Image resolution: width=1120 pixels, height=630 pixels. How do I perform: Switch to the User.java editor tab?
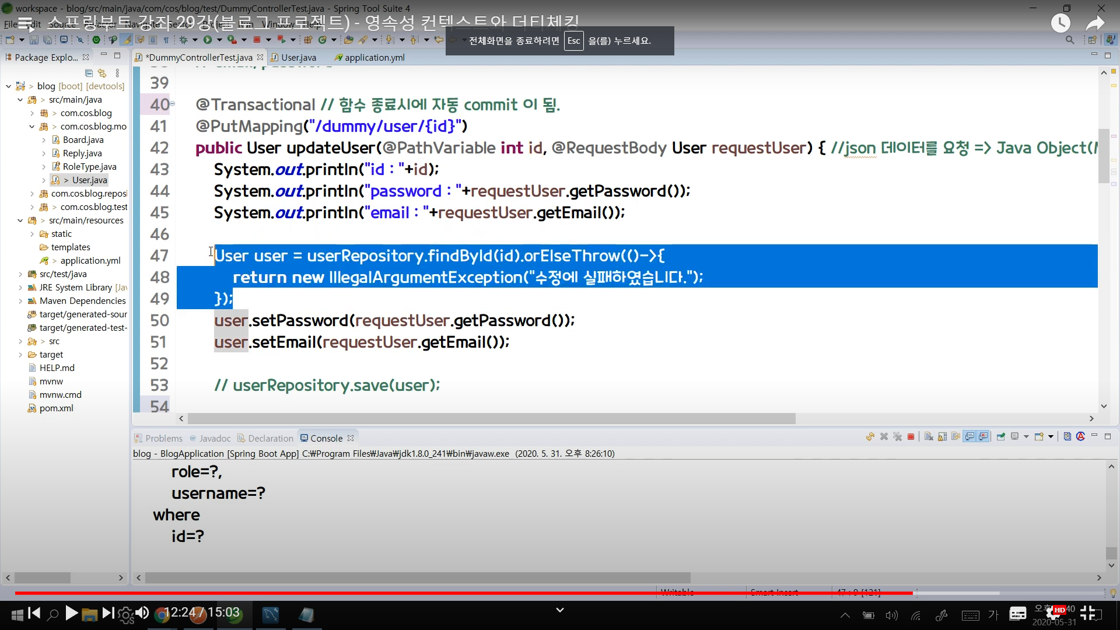(x=298, y=57)
